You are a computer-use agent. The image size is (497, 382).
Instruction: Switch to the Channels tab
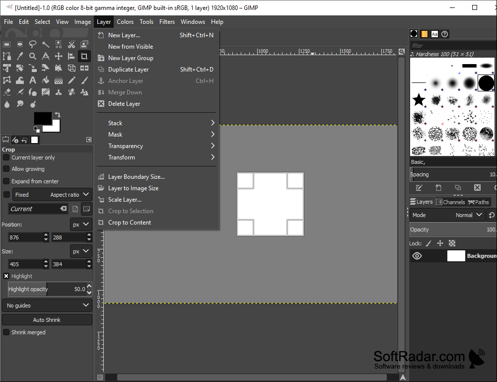click(x=450, y=202)
